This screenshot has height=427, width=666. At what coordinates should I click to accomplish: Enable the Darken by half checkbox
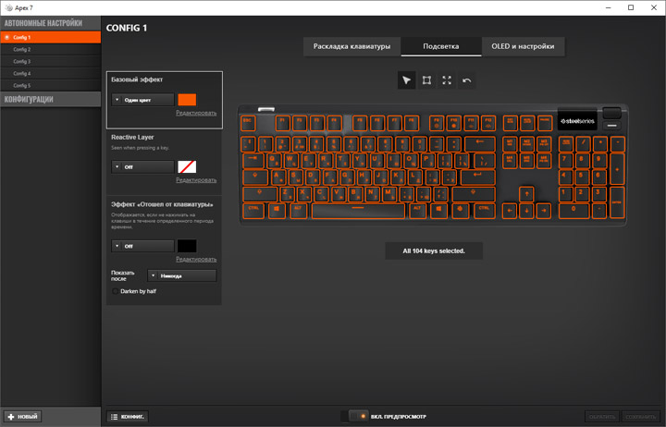pos(115,291)
